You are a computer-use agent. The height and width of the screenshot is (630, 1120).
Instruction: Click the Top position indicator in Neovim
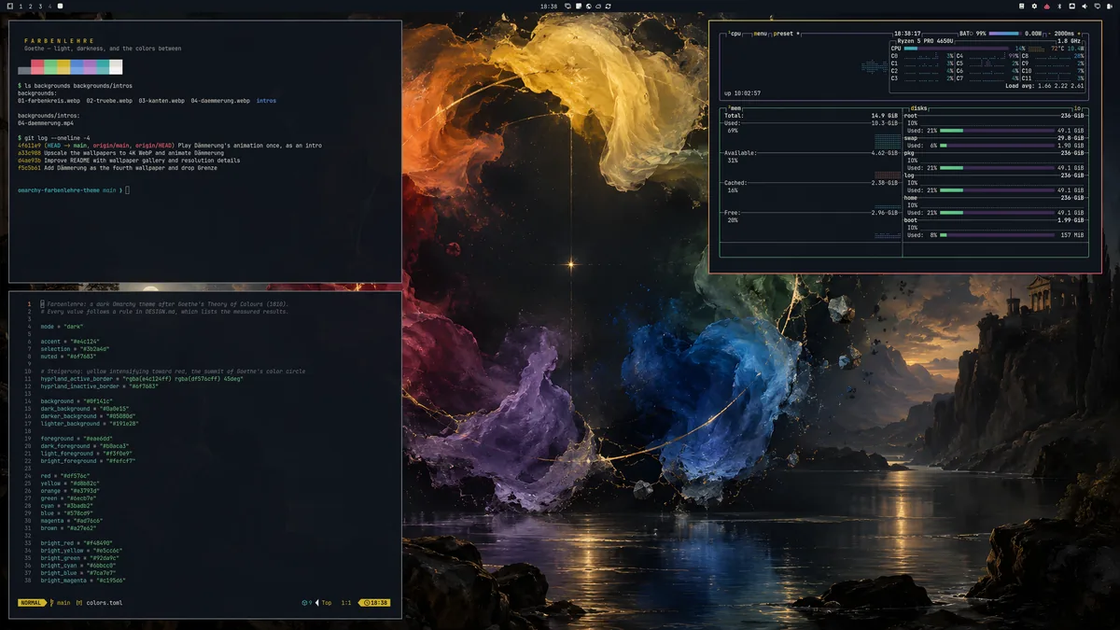327,603
